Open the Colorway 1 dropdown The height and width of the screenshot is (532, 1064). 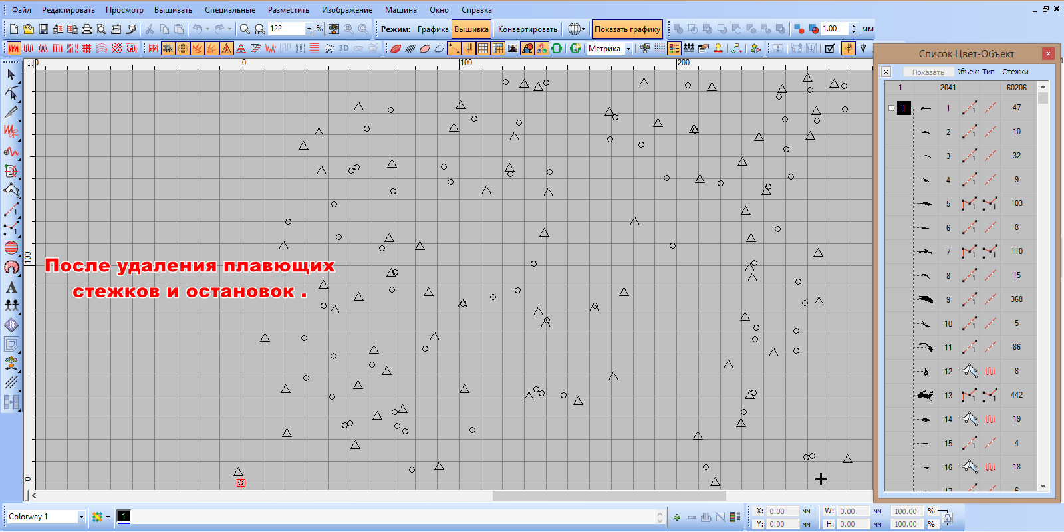click(81, 517)
